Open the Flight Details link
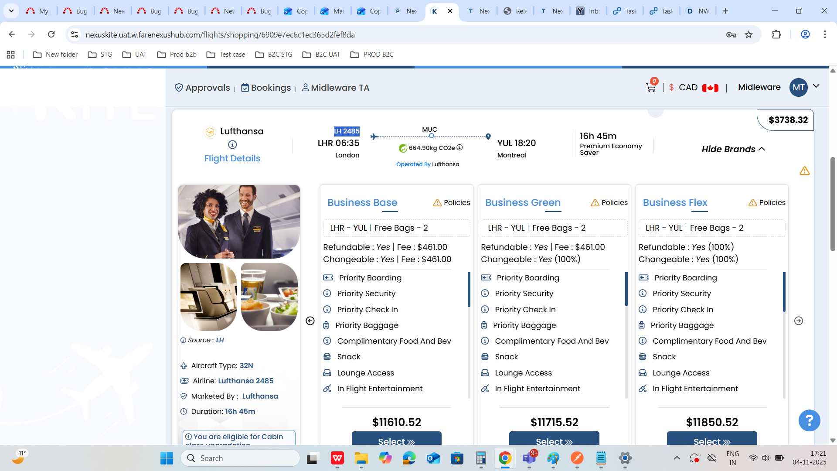Image resolution: width=837 pixels, height=471 pixels. coord(232,158)
